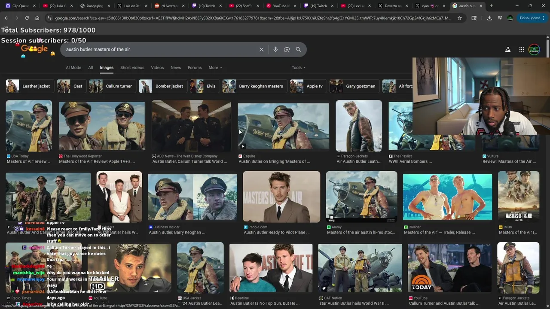Open the TODAY YouTube video thumbnail
550x309 pixels.
[x=449, y=268]
